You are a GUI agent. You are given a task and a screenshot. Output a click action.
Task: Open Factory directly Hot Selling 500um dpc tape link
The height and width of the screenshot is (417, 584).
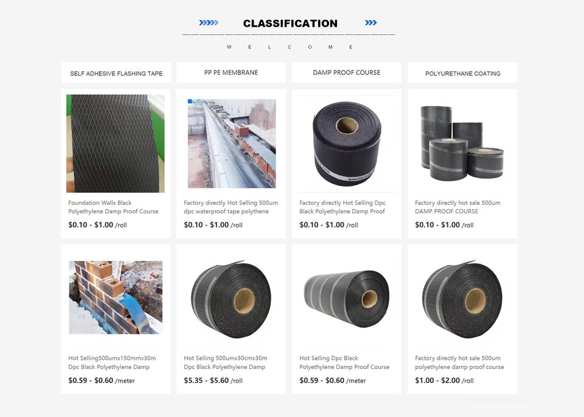pos(231,207)
